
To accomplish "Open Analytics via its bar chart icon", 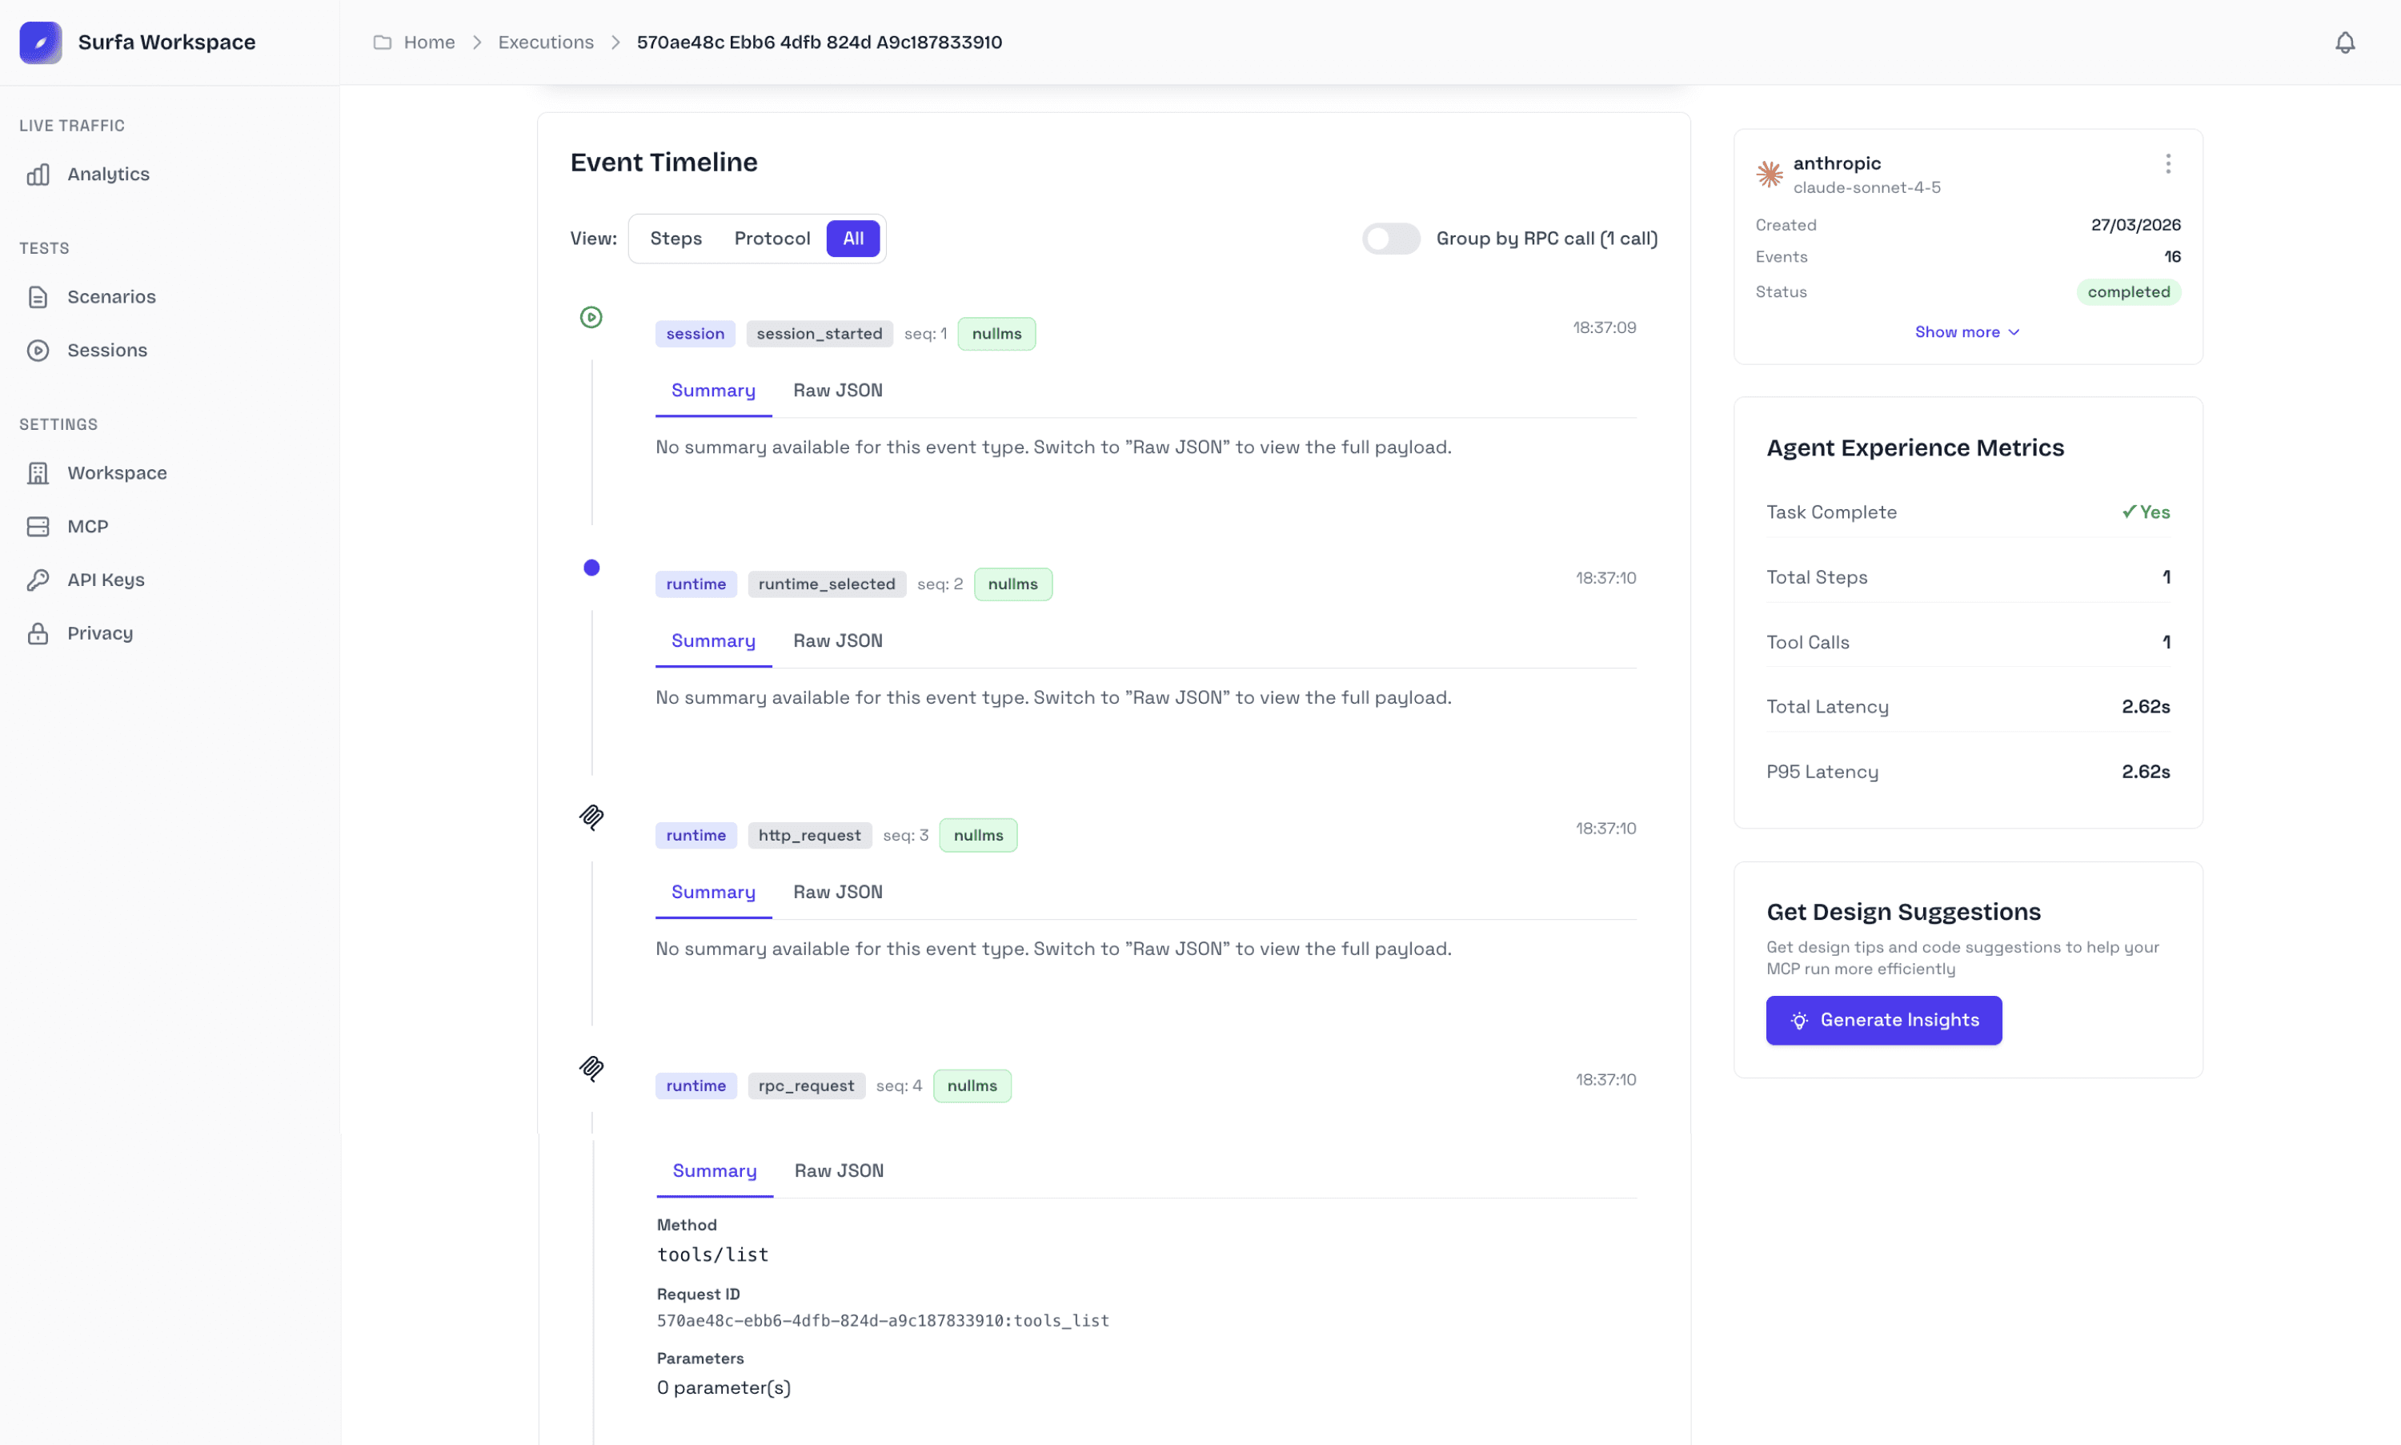I will (x=38, y=175).
